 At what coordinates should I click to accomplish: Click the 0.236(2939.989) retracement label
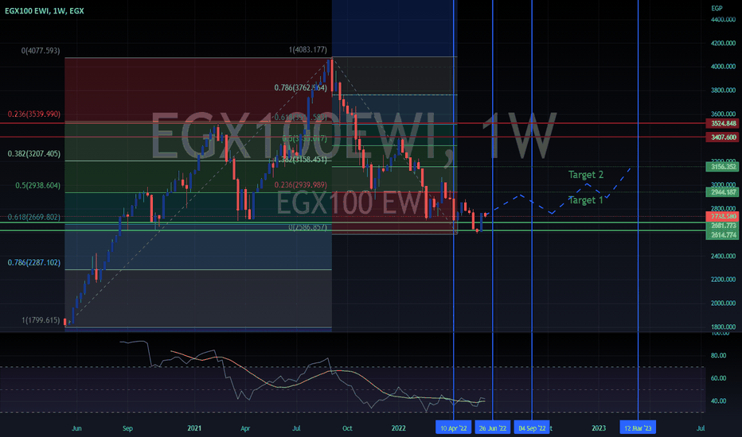click(x=300, y=185)
